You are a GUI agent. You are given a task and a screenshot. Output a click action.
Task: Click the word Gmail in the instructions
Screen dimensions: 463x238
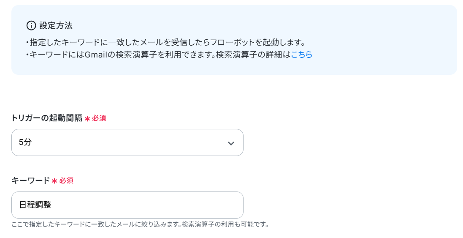pos(95,55)
